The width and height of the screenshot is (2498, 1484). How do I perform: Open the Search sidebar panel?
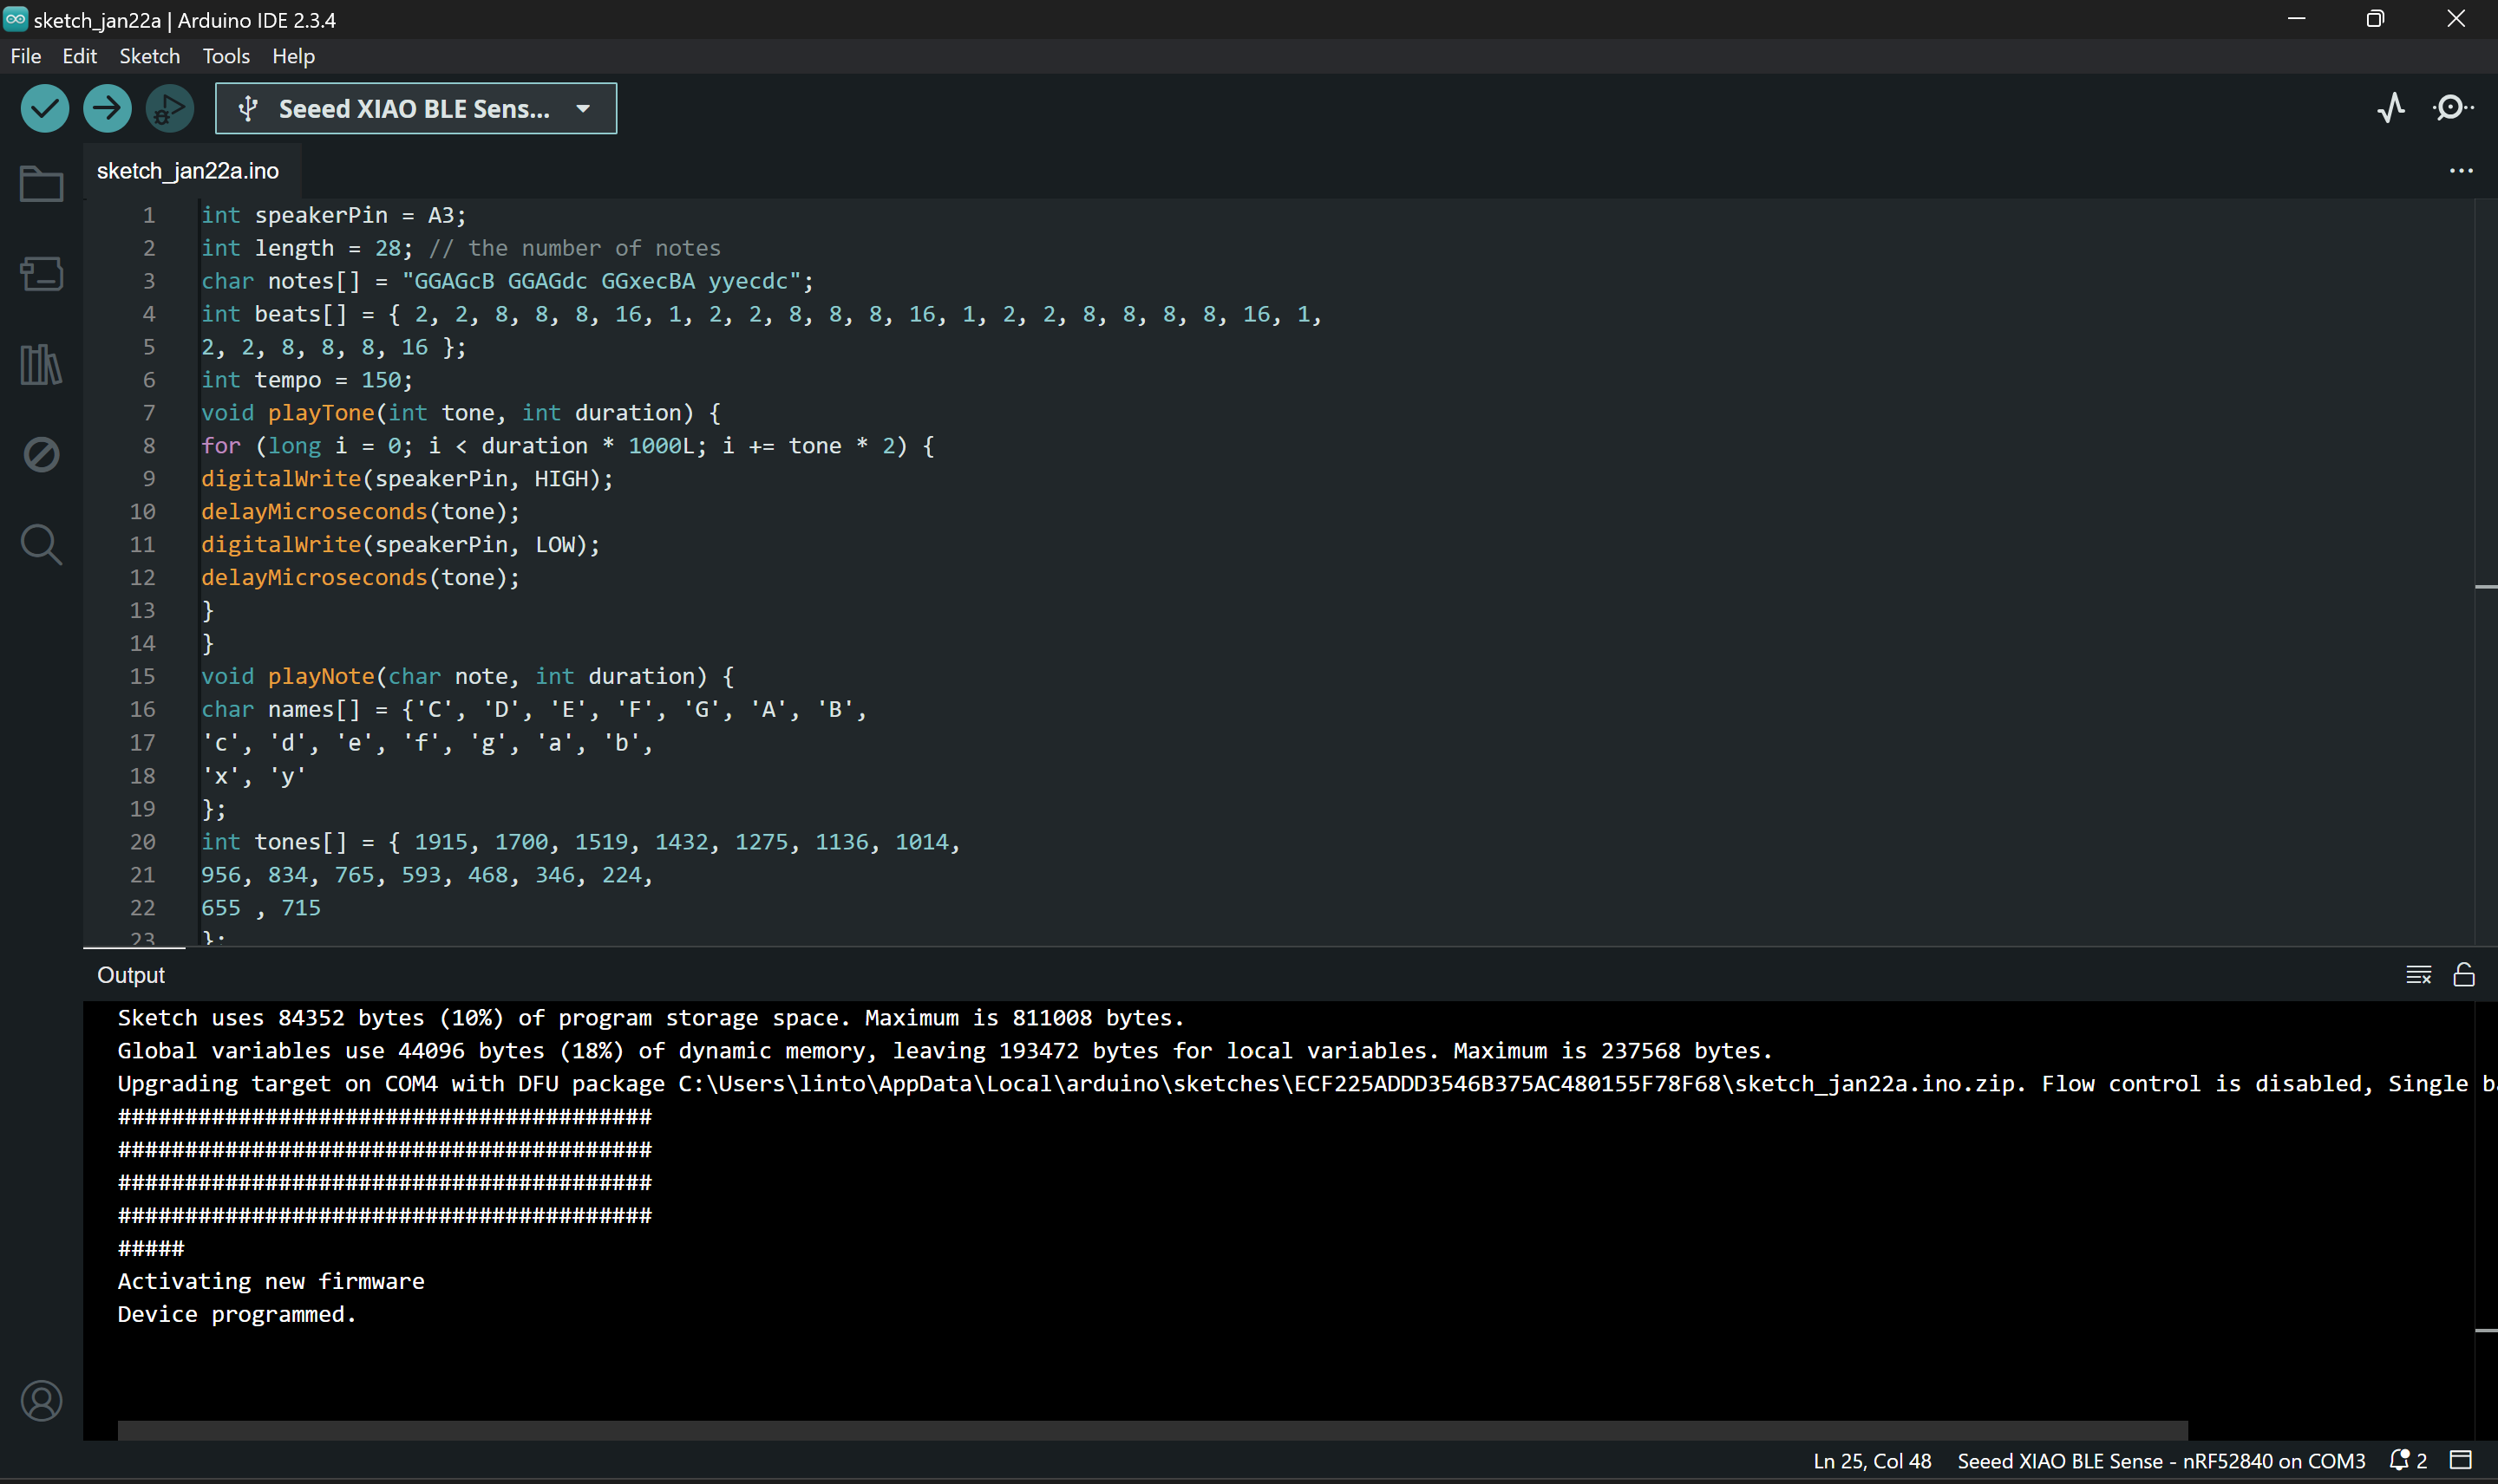(x=41, y=544)
